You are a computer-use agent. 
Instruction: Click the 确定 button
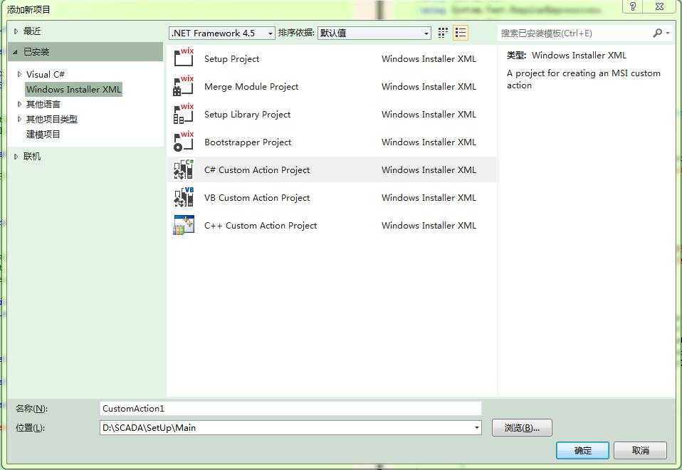point(582,450)
